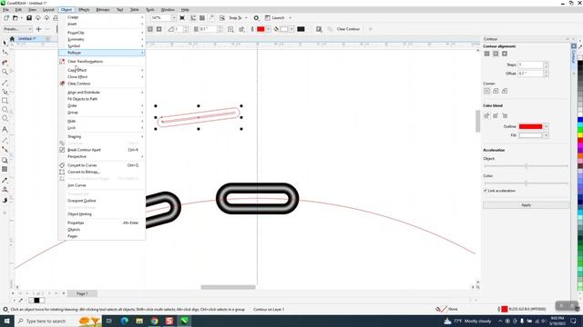
Task: Select the Zoom magnifier tool in toolbox
Action: click(x=5, y=72)
